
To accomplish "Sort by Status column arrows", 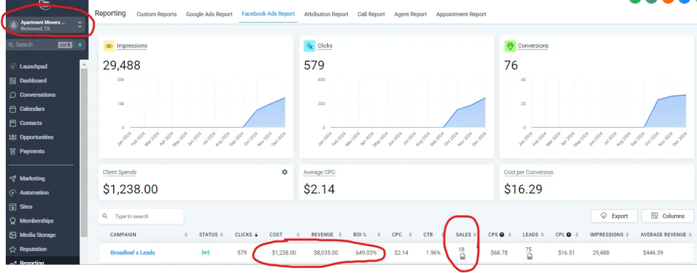I will pos(222,235).
